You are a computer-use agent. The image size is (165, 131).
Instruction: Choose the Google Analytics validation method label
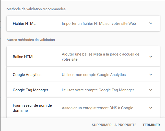click(x=27, y=75)
